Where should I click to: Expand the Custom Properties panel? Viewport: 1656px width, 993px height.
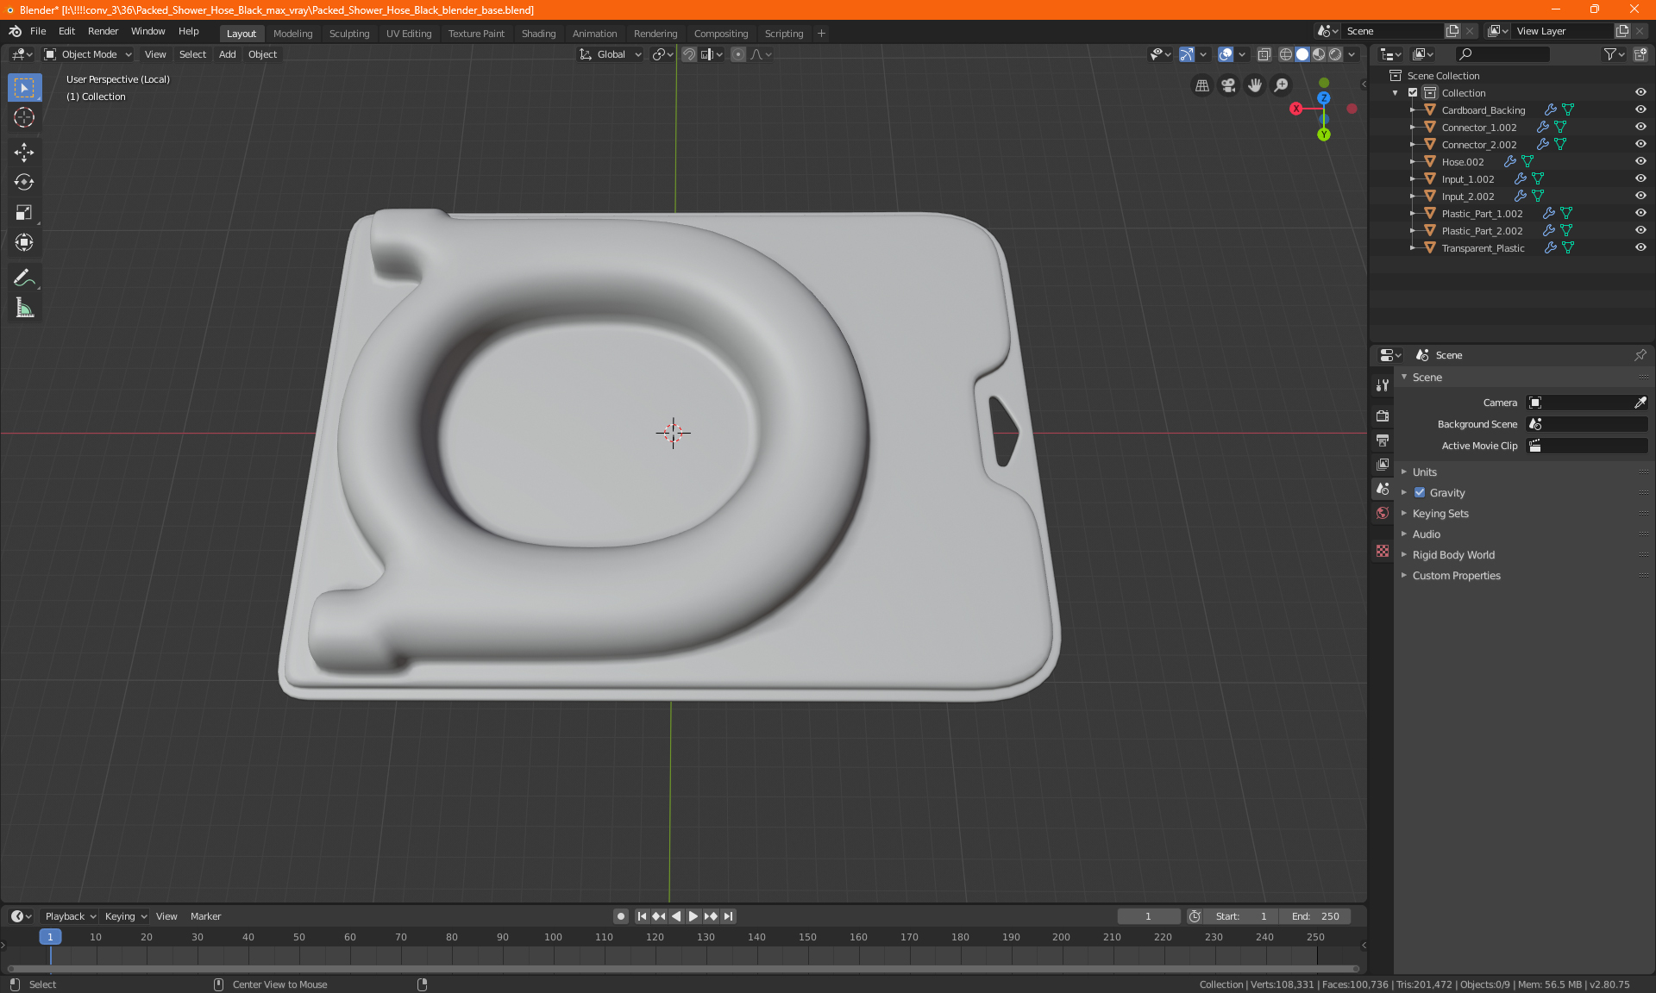pos(1456,576)
